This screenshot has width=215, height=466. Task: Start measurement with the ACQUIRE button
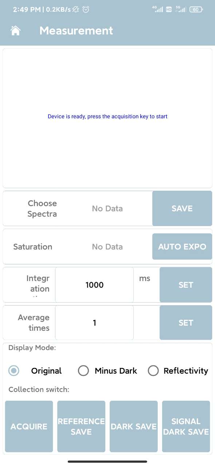(29, 427)
